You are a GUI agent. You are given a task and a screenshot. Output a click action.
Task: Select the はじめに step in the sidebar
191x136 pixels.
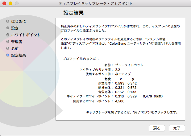[19, 21]
